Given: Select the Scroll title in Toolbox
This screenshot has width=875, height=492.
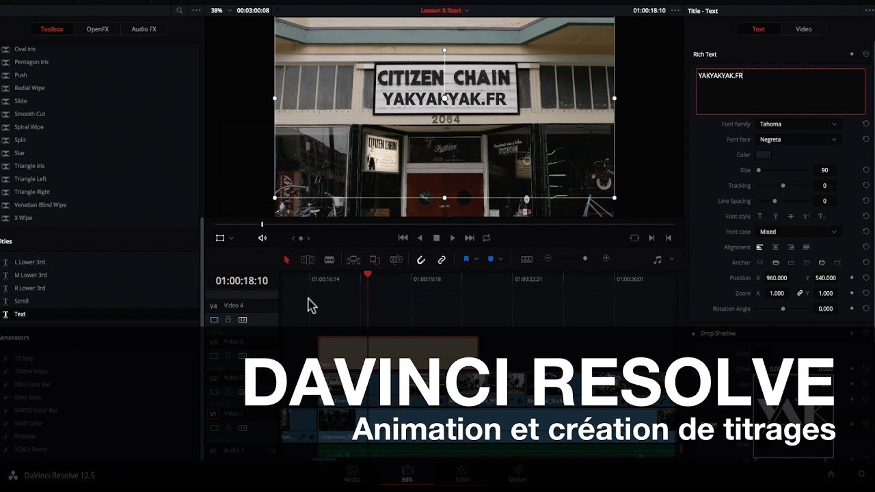Looking at the screenshot, I should click(21, 301).
